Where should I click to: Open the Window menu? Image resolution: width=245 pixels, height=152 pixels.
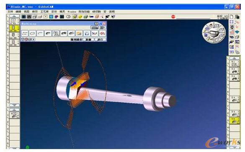(x=72, y=12)
